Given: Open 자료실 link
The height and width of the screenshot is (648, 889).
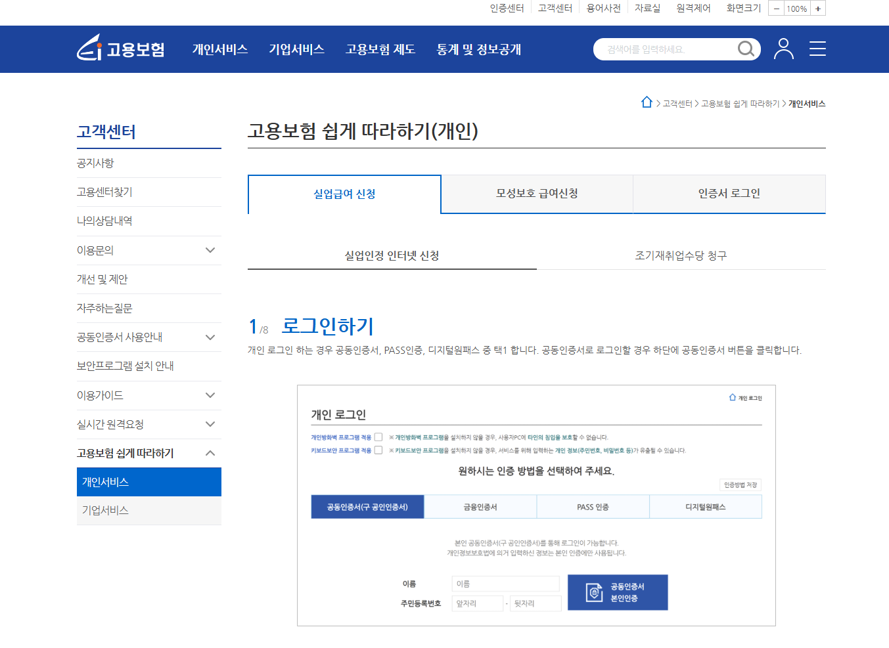Looking at the screenshot, I should (x=647, y=8).
